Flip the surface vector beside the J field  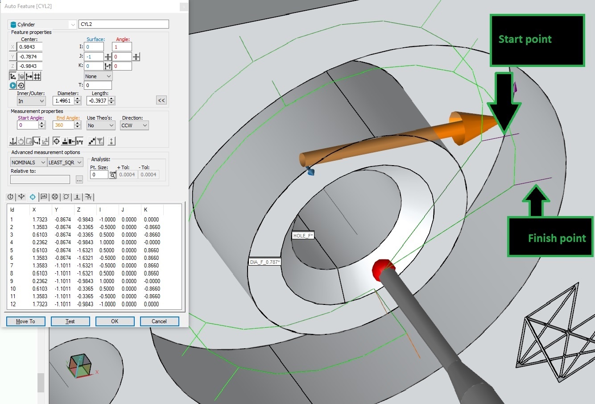pyautogui.click(x=108, y=57)
